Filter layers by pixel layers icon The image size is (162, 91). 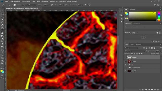point(144,48)
